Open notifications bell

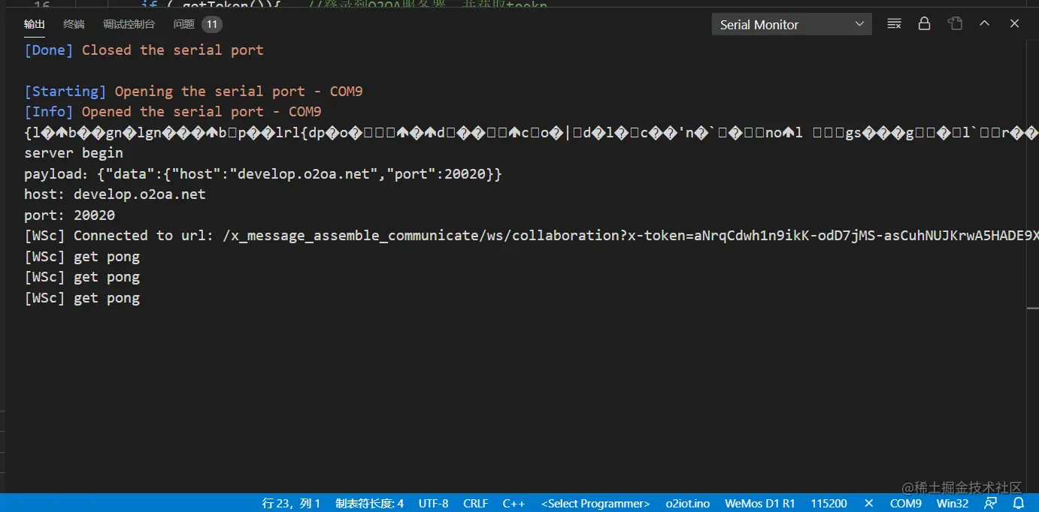1019,504
